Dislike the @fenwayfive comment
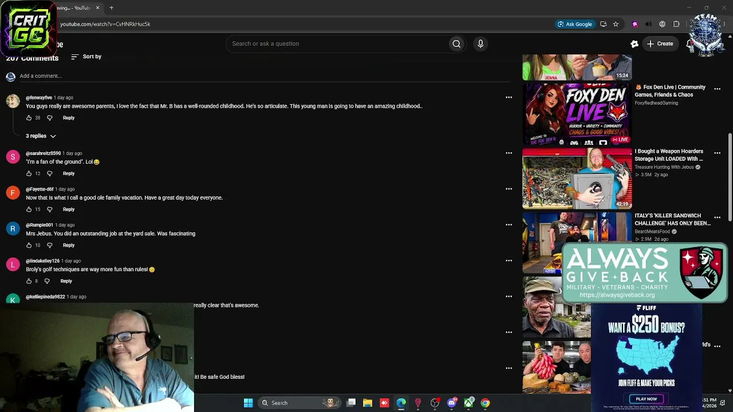This screenshot has height=412, width=733. tap(49, 118)
